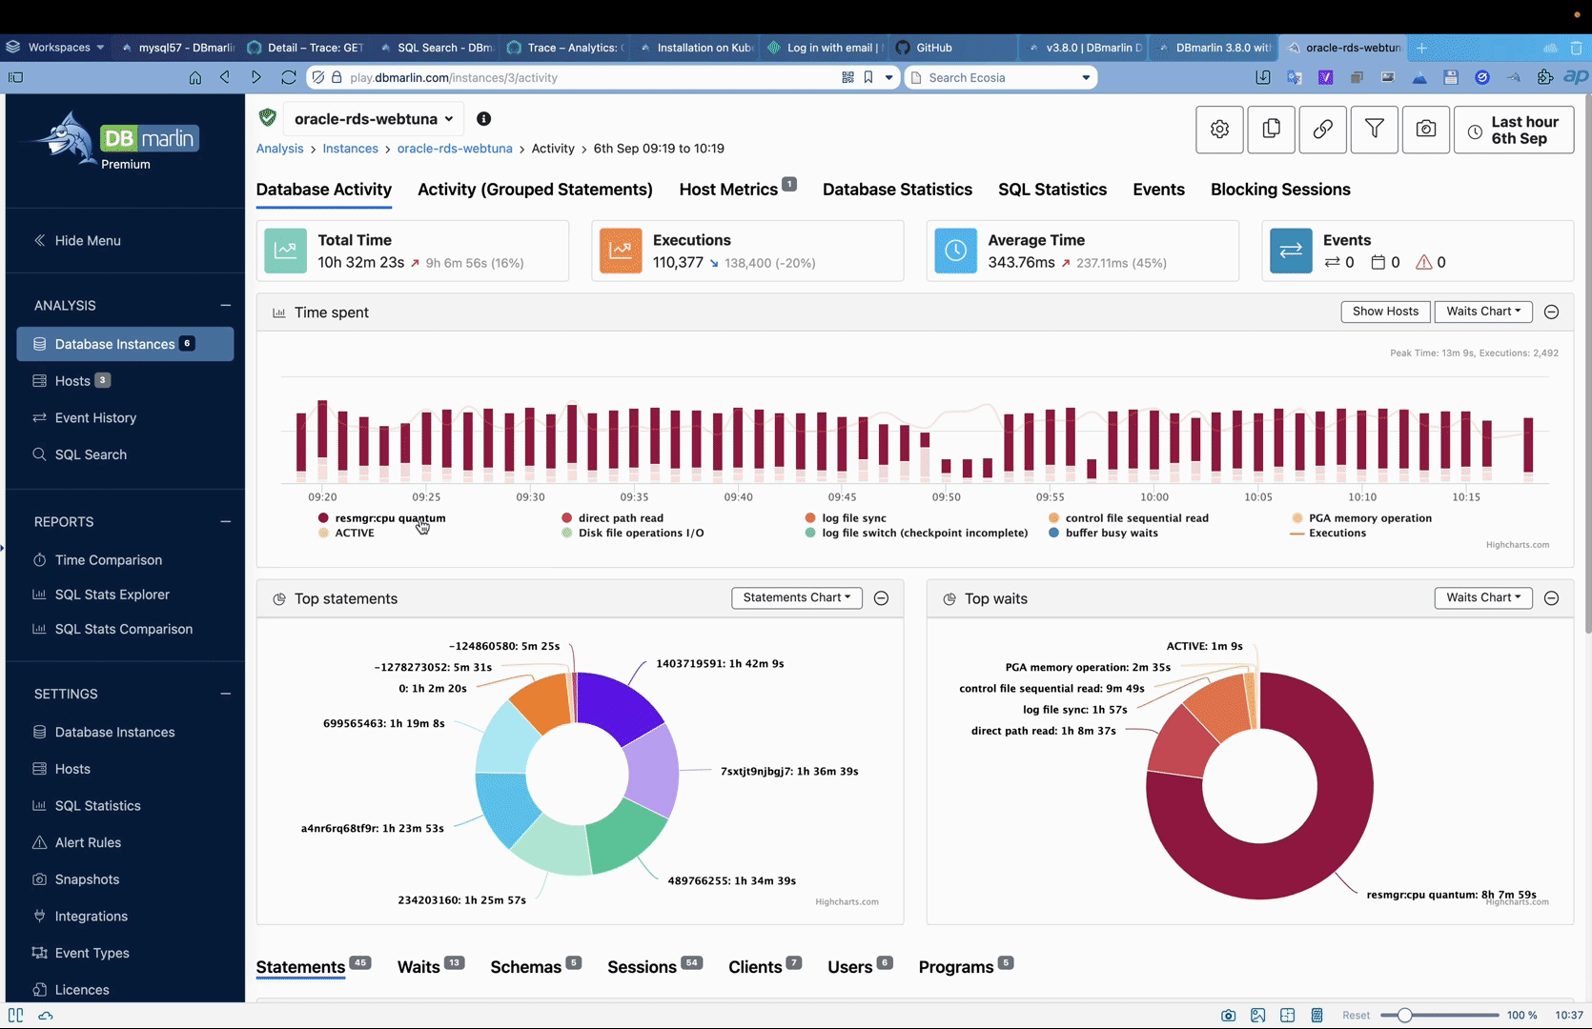Toggle Disk file operations I/O series
The height and width of the screenshot is (1029, 1592).
click(x=633, y=533)
